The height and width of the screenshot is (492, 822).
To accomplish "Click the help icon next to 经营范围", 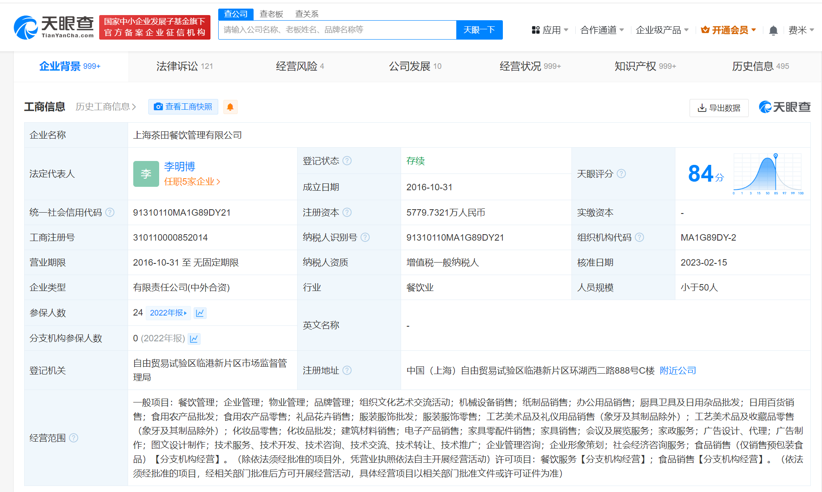I will [x=74, y=438].
